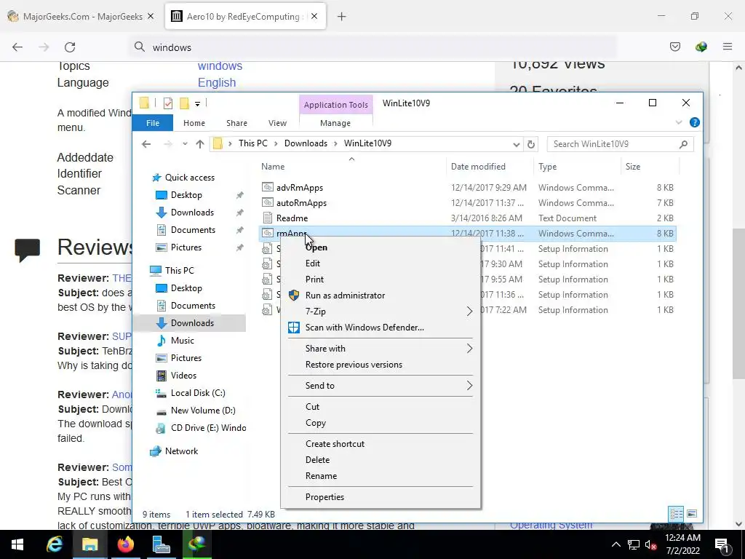
Task: Open the Windows Start menu
Action: (x=17, y=544)
